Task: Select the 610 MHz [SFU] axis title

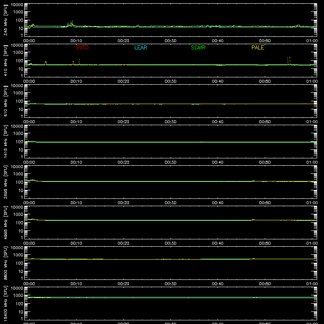Action: [5, 101]
